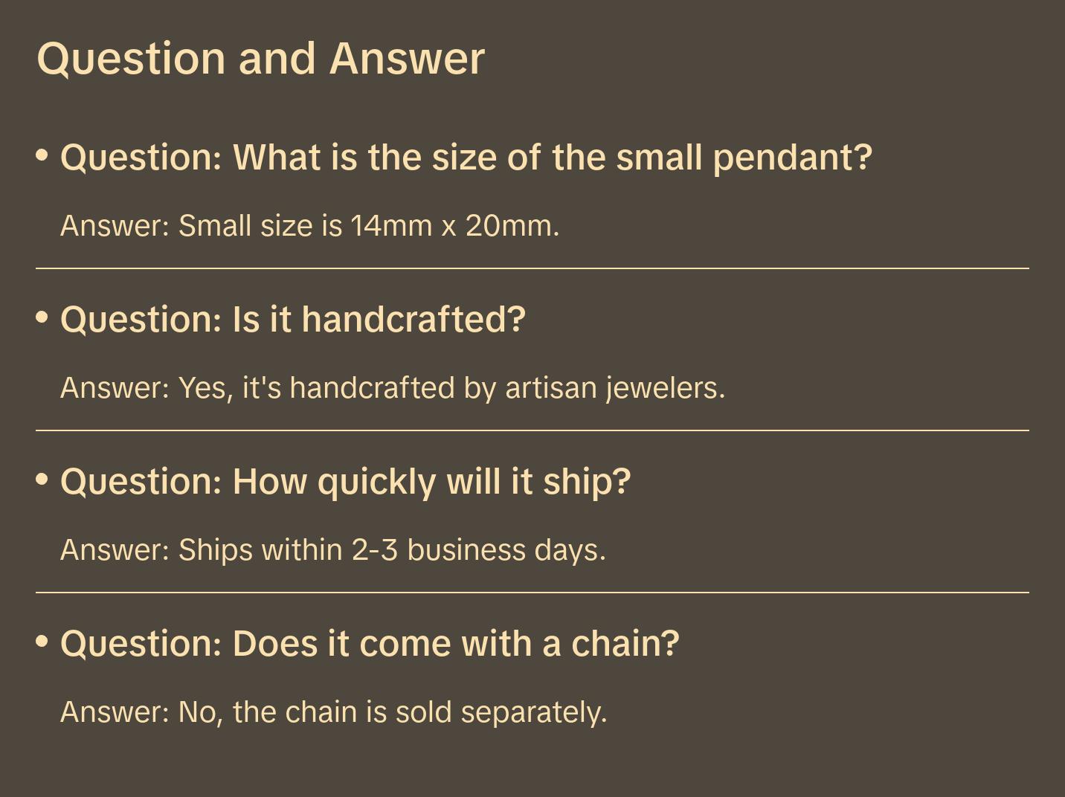Click the word "Answer:" in the shipping answer
1065x797 pixels.
tap(115, 550)
